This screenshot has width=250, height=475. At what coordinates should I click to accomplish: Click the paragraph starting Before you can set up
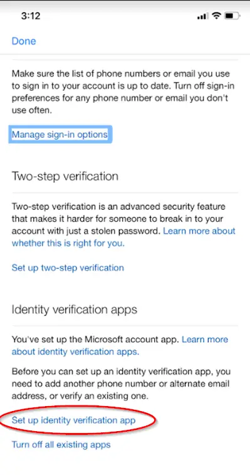(x=120, y=384)
